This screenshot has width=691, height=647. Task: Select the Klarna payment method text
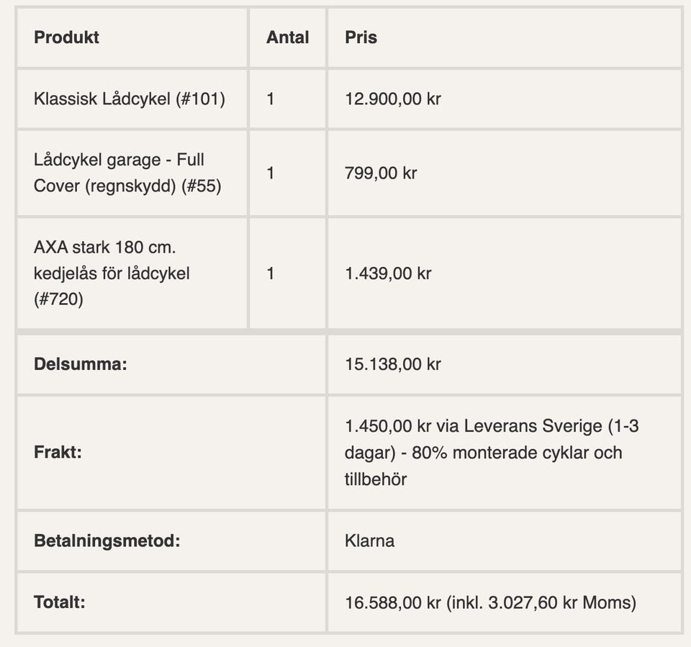370,540
